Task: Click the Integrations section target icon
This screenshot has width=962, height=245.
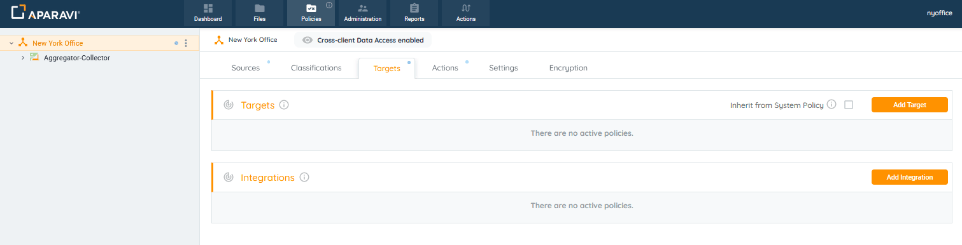Action: pyautogui.click(x=229, y=177)
